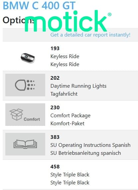
Task: Click the Daytime Running Lights headlight icon
Action: tap(25, 85)
